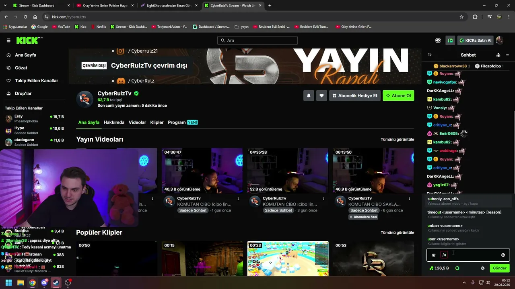
Task: Open the 04:36:47 stream video thumbnail
Action: click(202, 171)
